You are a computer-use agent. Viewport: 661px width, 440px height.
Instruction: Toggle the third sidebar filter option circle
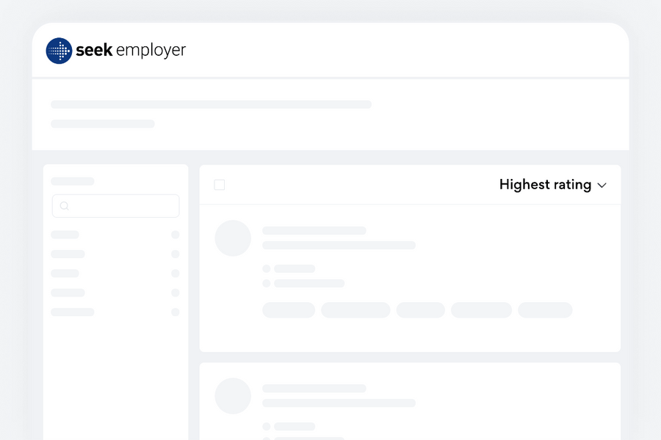pos(176,274)
